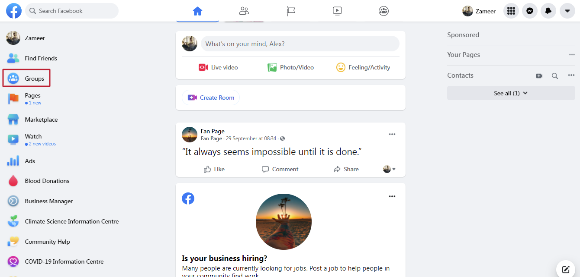Click the Create Room button
The height and width of the screenshot is (277, 580).
[x=211, y=98]
